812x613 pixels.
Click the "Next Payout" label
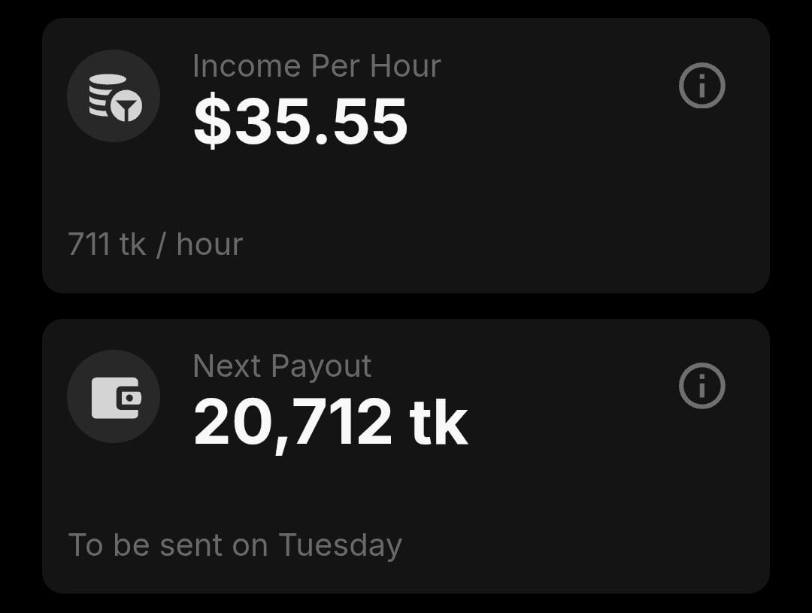point(282,366)
